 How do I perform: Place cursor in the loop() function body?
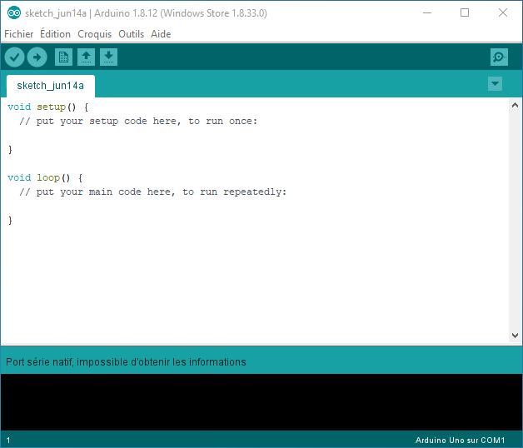[x=125, y=206]
